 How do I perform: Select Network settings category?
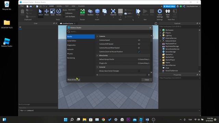click(x=81, y=49)
